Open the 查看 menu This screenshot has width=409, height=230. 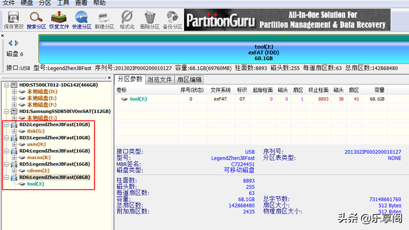(81, 3)
